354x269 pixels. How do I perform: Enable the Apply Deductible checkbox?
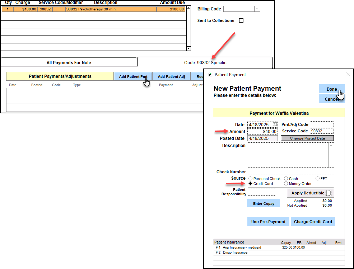[329, 193]
